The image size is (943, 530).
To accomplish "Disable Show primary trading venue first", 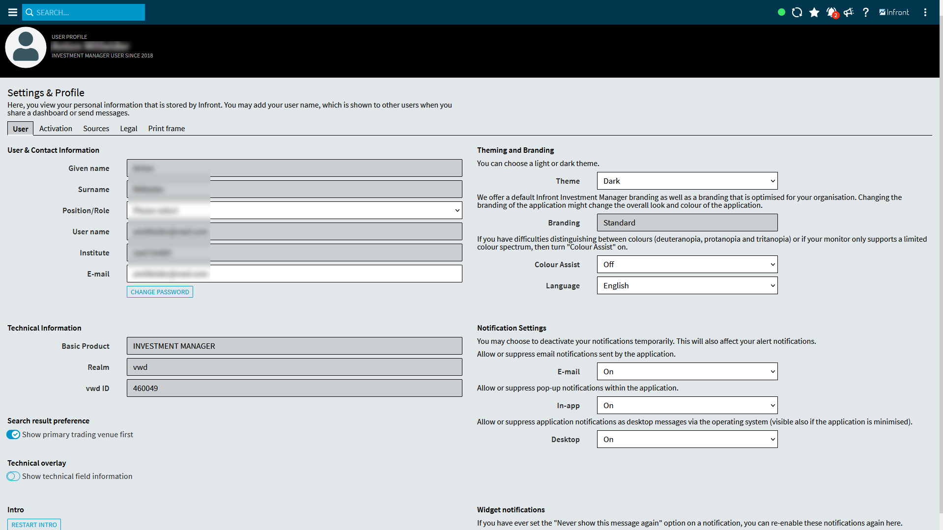I will (x=13, y=435).
